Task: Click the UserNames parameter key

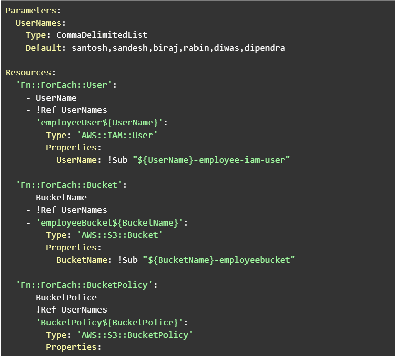Action: pos(38,23)
